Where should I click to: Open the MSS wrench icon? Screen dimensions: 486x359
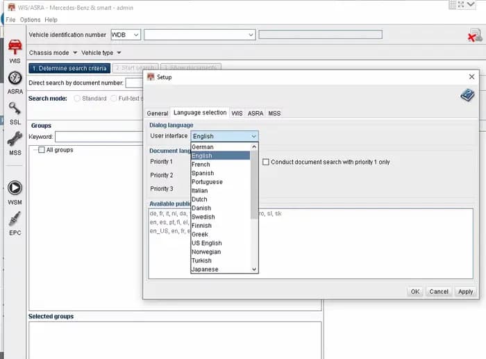tap(15, 139)
